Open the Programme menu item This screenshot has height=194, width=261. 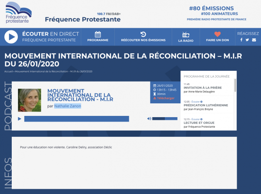coord(98,40)
